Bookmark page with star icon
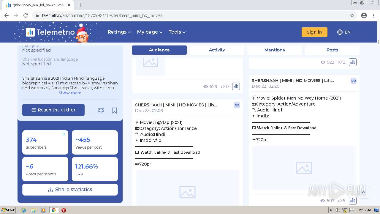380x214 pixels. point(352,15)
